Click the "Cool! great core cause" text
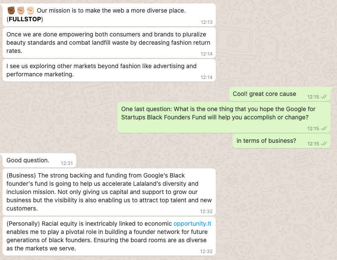 (264, 94)
